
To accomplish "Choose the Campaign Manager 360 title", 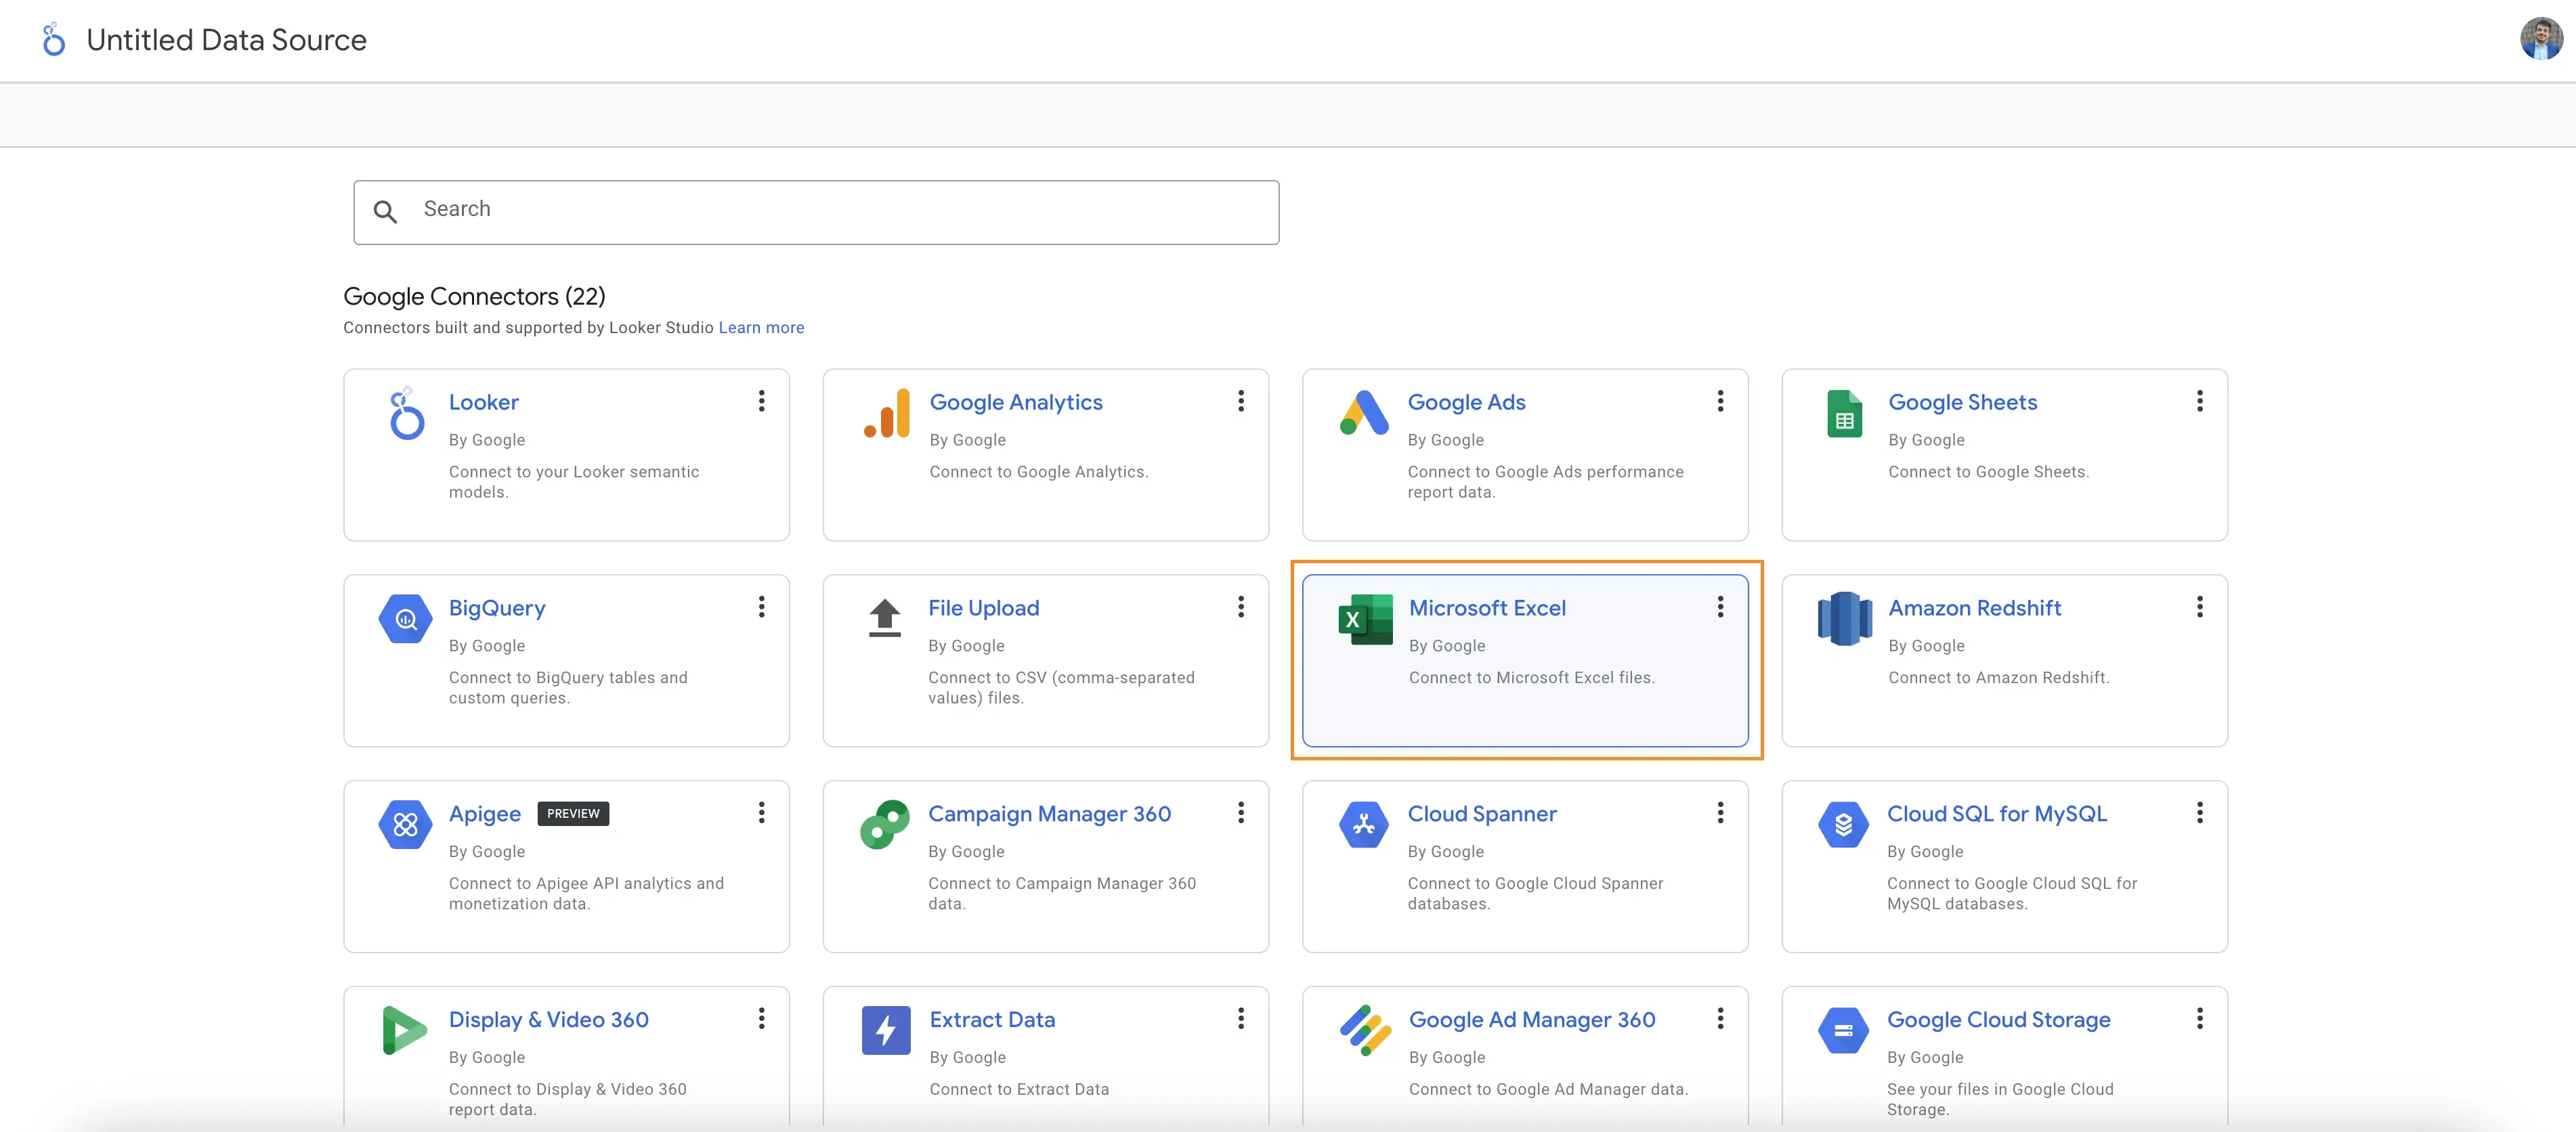I will [1049, 814].
